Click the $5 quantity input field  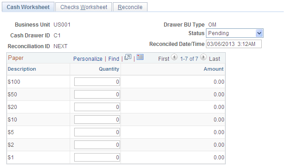[x=97, y=132]
